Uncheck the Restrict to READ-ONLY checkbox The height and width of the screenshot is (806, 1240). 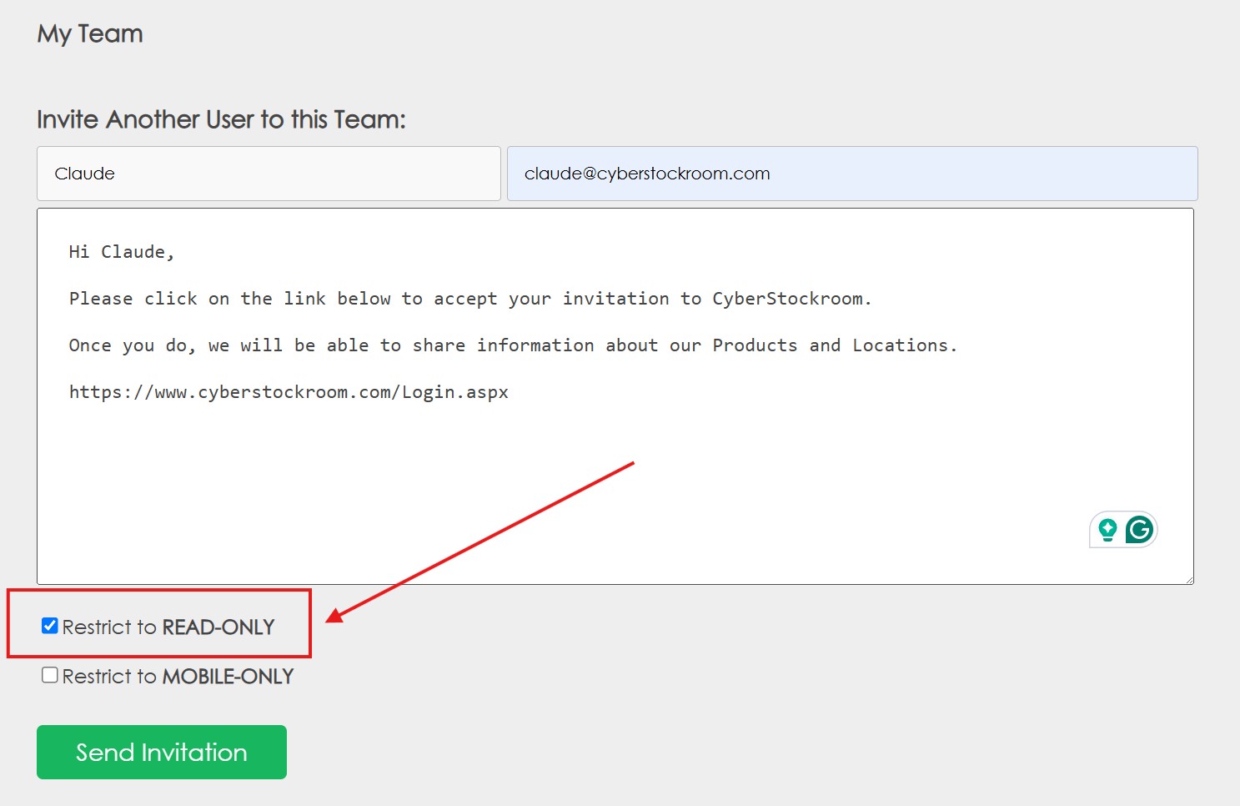[x=50, y=626]
